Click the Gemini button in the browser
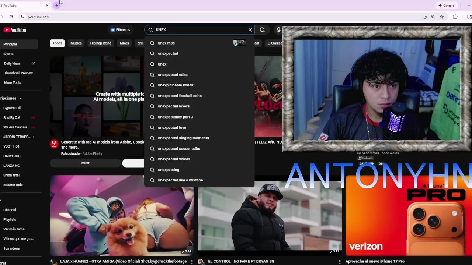Screen dimensions: 472x265 (447, 6)
